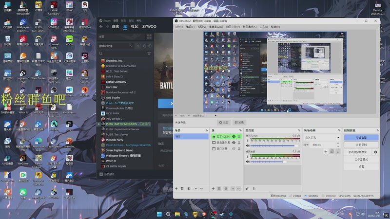Image resolution: width=390 pixels, height=219 pixels.
Task: Open mixer footer three-dot menu
Action: 253,189
